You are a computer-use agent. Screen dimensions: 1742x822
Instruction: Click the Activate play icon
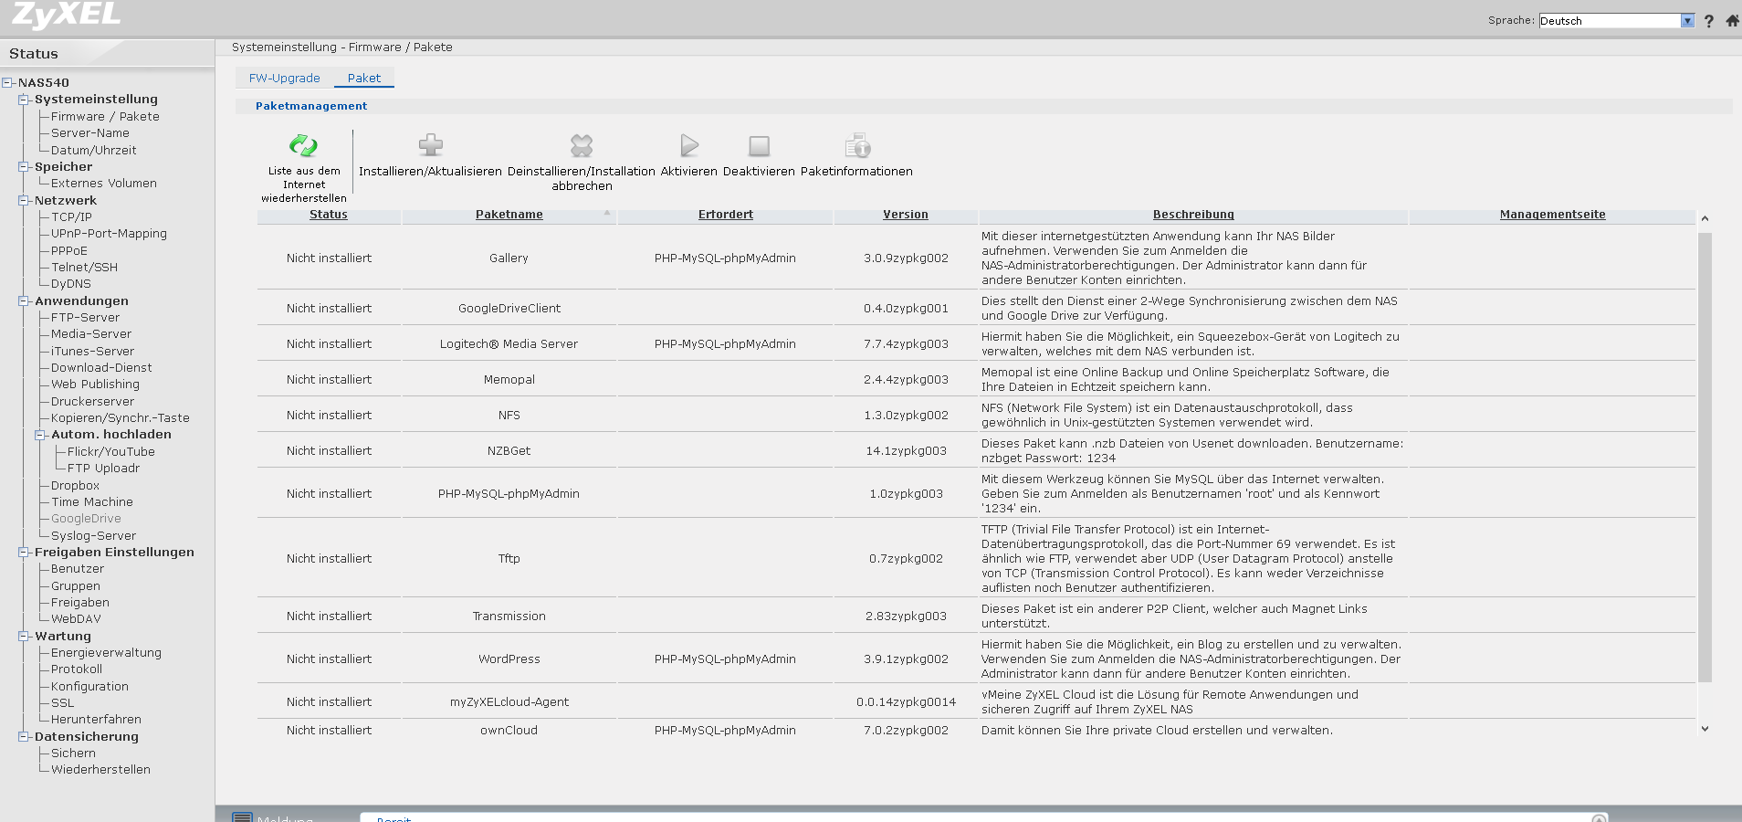pos(689,145)
